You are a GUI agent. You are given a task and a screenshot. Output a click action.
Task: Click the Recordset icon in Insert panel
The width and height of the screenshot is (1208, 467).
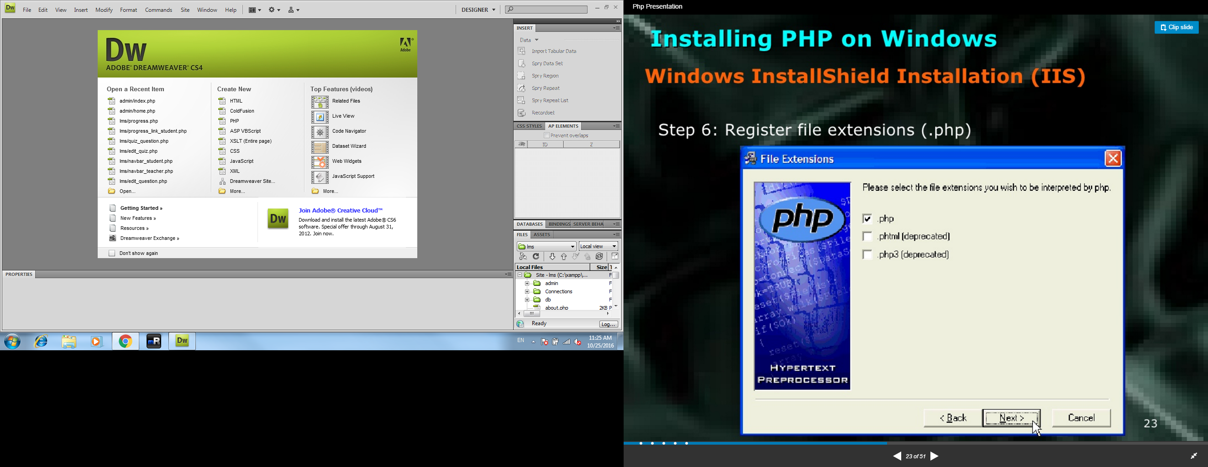521,113
